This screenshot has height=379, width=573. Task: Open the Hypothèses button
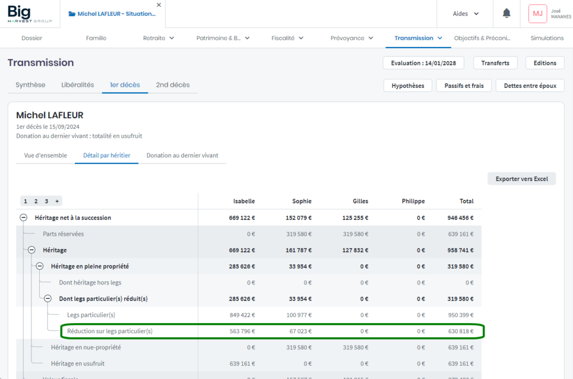(407, 86)
